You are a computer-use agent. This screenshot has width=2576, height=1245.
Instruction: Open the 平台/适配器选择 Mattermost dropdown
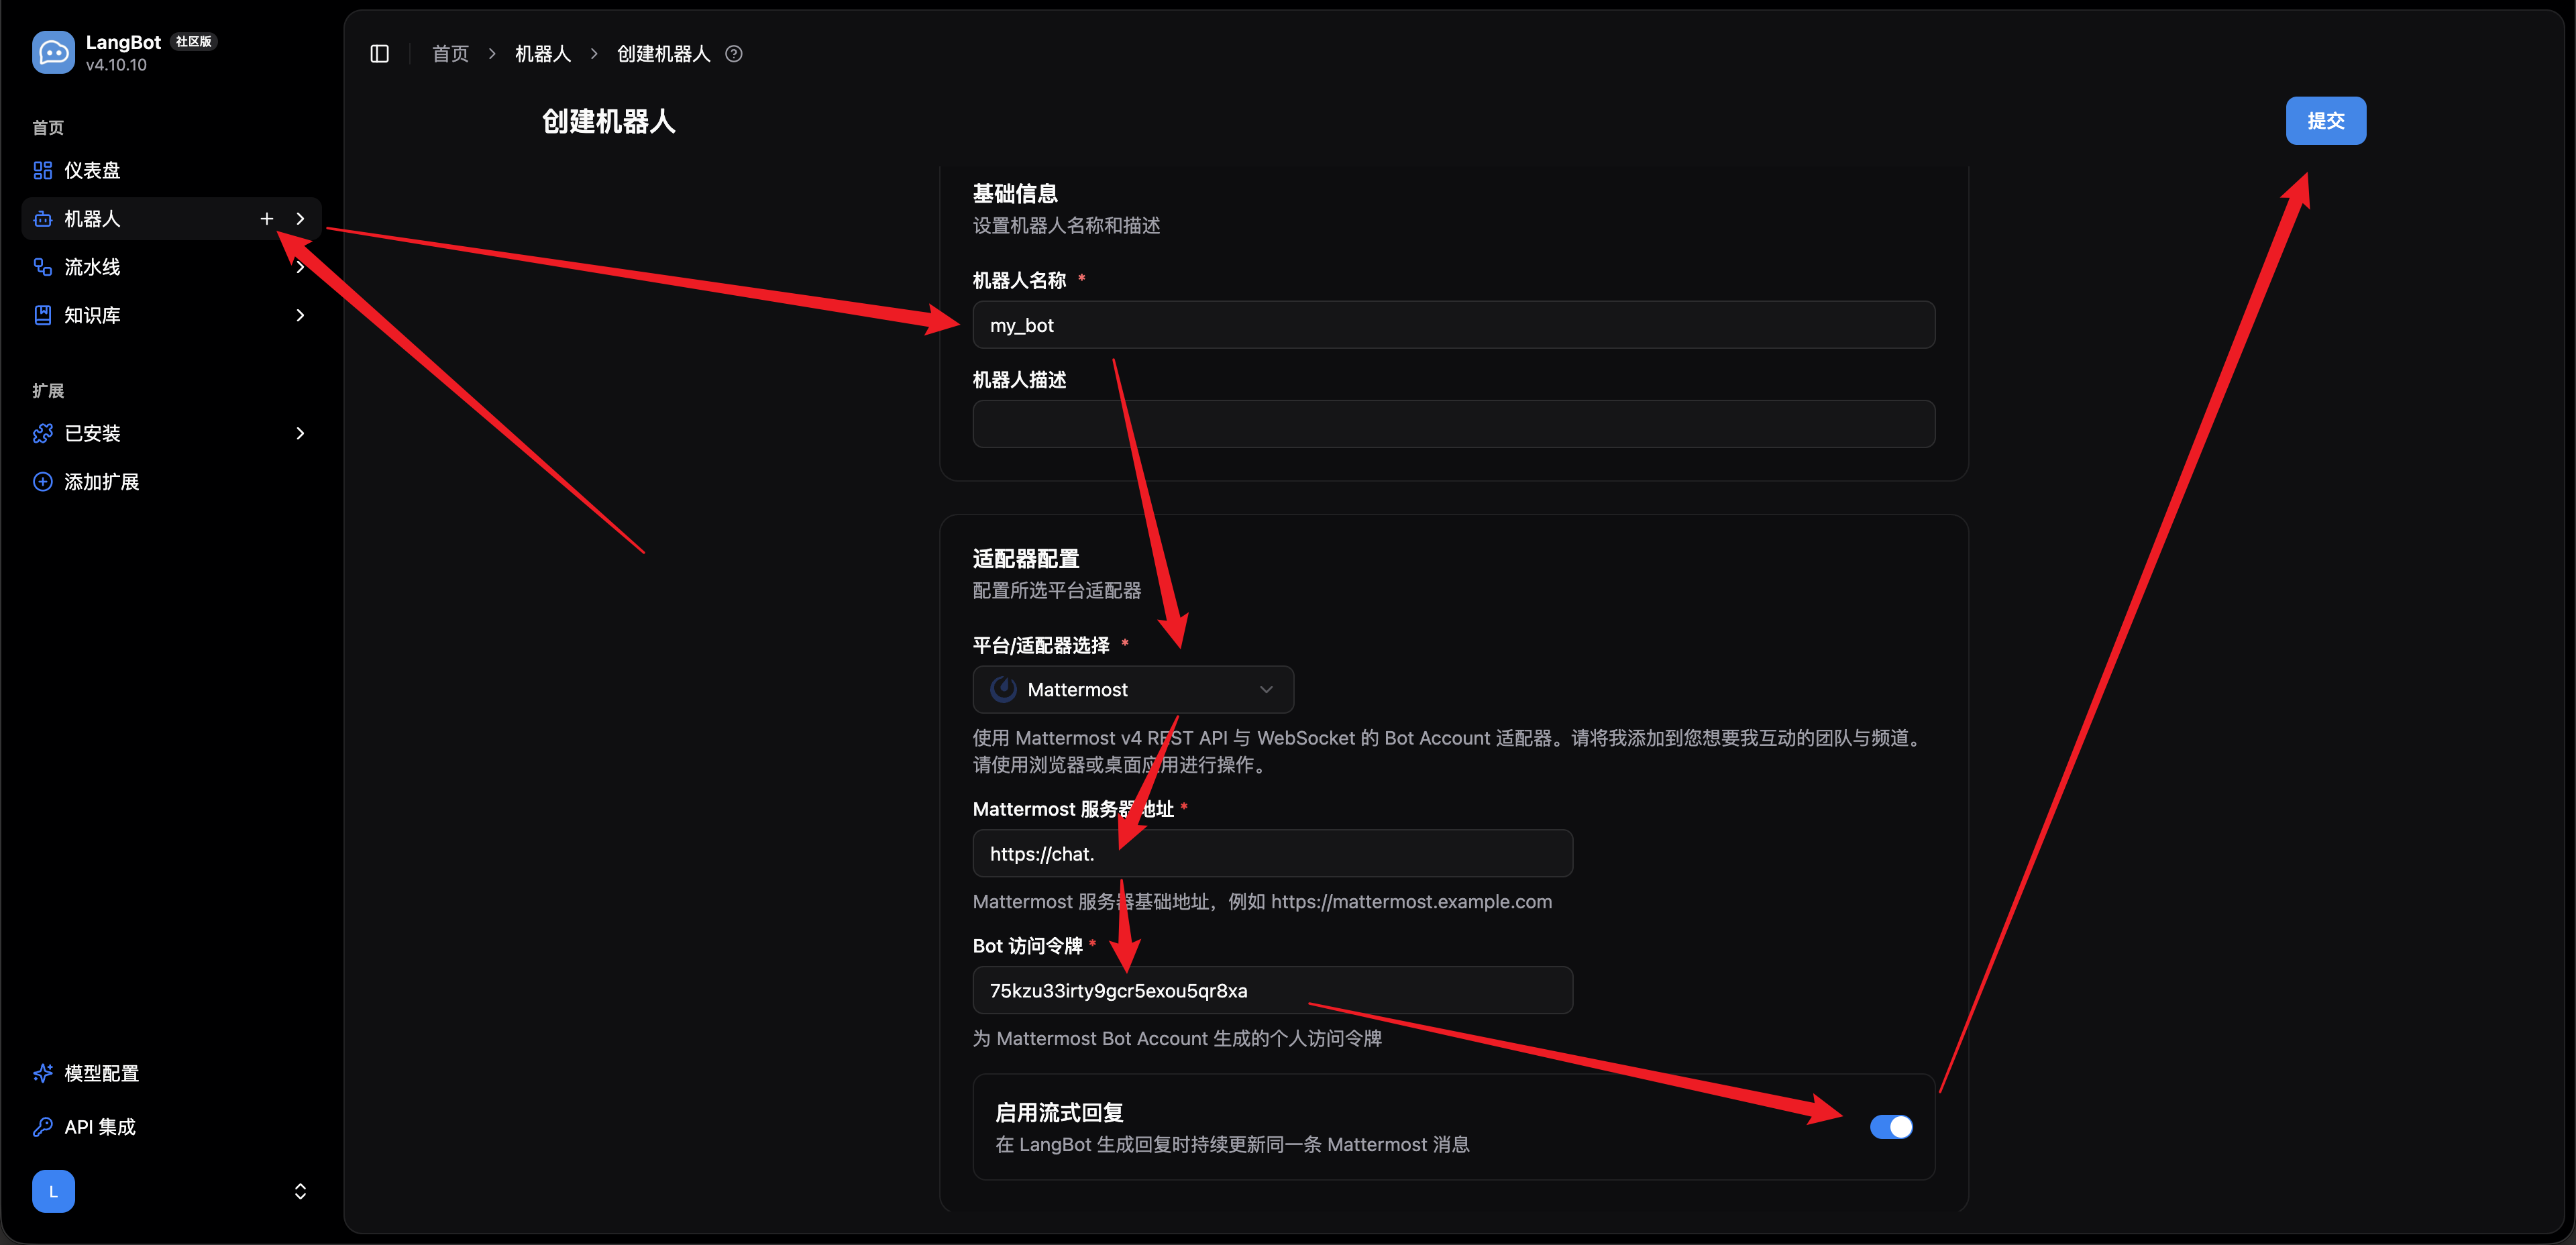[1133, 690]
